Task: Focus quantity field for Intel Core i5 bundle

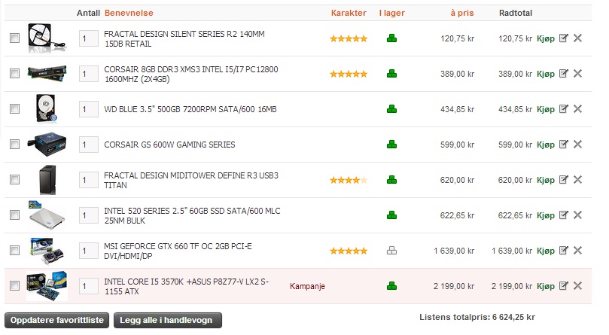Action: pos(89,286)
